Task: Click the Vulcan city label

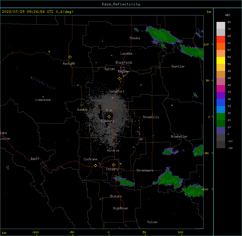Action: tap(152, 222)
